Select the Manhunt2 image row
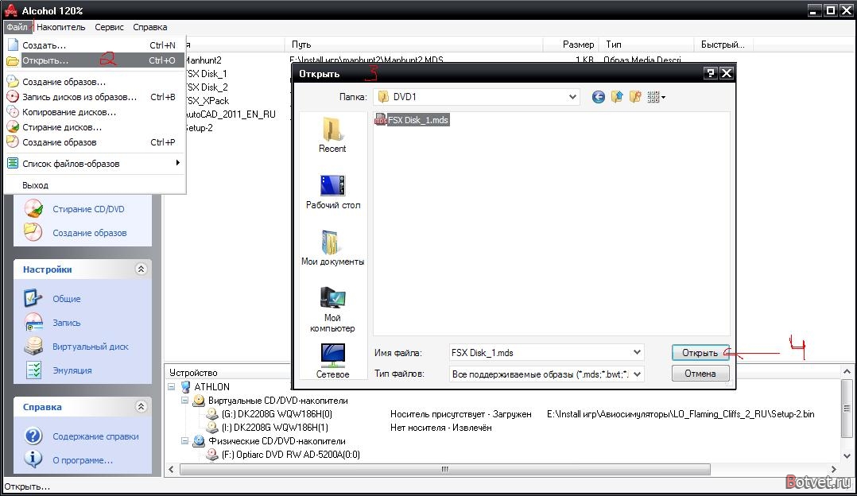The height and width of the screenshot is (496, 857). 204,60
